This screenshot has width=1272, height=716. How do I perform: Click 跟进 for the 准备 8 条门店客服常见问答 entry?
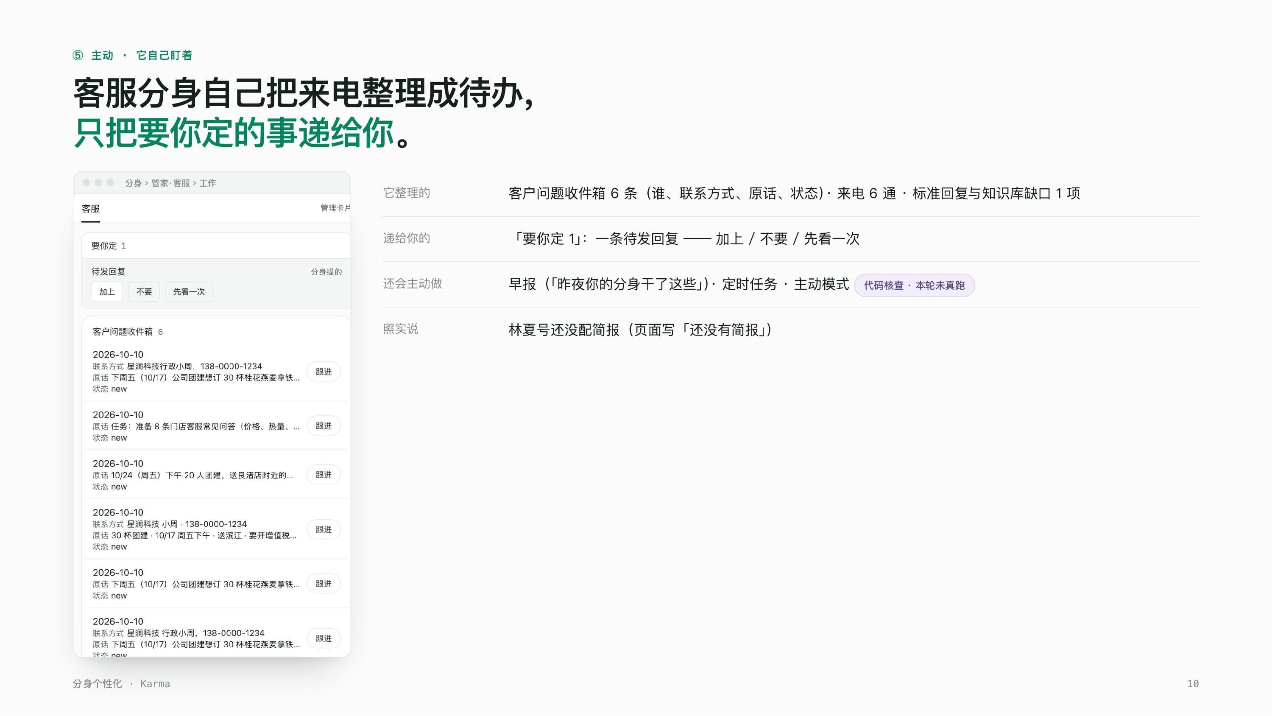point(324,426)
